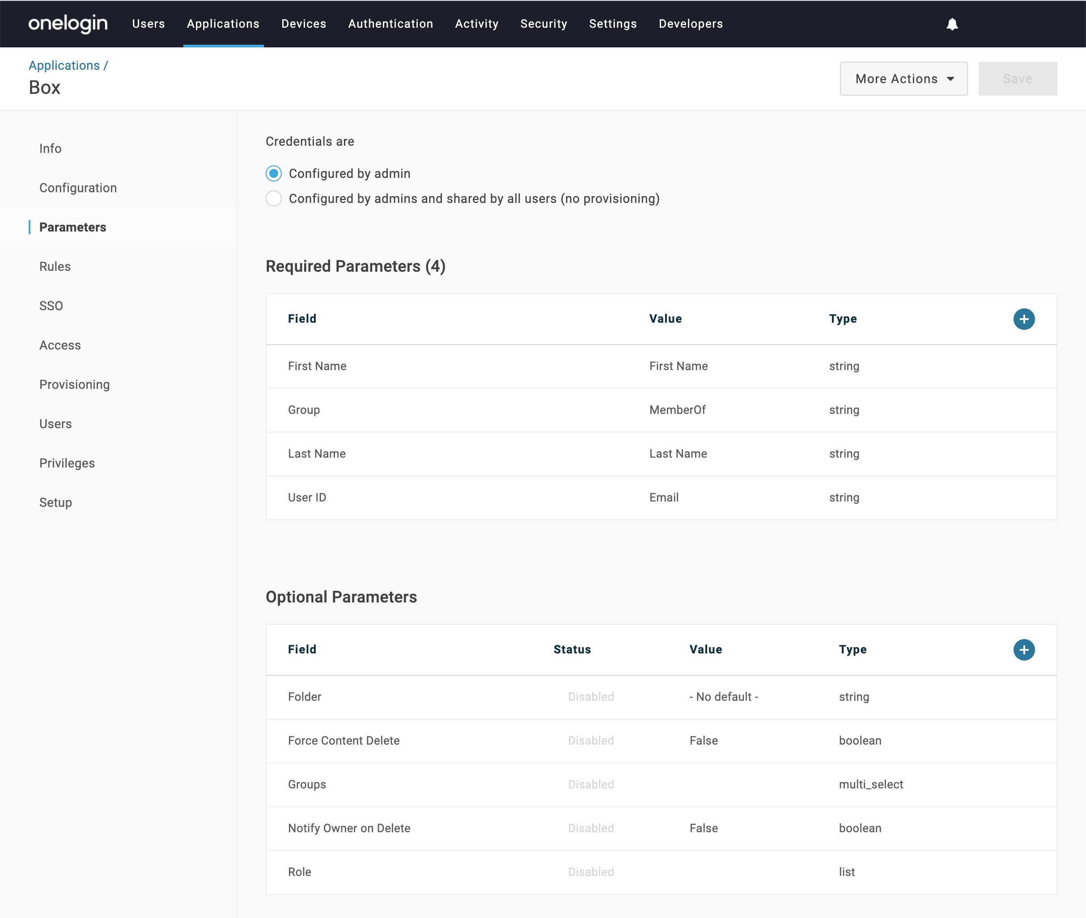The height and width of the screenshot is (918, 1086).
Task: Click the Disabled status of Role row
Action: click(x=591, y=872)
